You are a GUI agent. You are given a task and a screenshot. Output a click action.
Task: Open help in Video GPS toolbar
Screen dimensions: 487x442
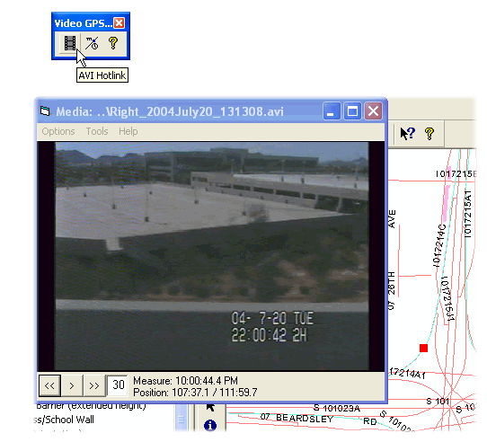tap(113, 43)
